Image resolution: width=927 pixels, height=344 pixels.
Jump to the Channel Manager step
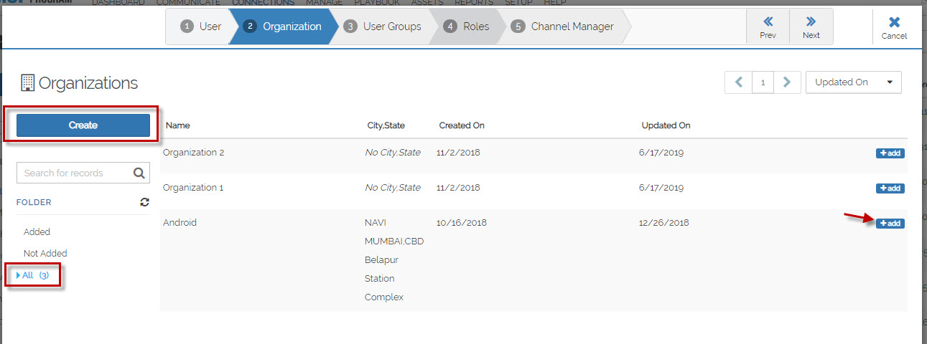click(563, 27)
